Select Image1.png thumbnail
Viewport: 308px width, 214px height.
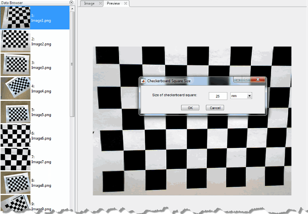click(15, 18)
